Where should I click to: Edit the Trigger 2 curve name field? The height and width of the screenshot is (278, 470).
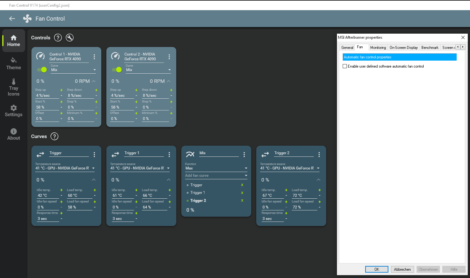(x=294, y=153)
